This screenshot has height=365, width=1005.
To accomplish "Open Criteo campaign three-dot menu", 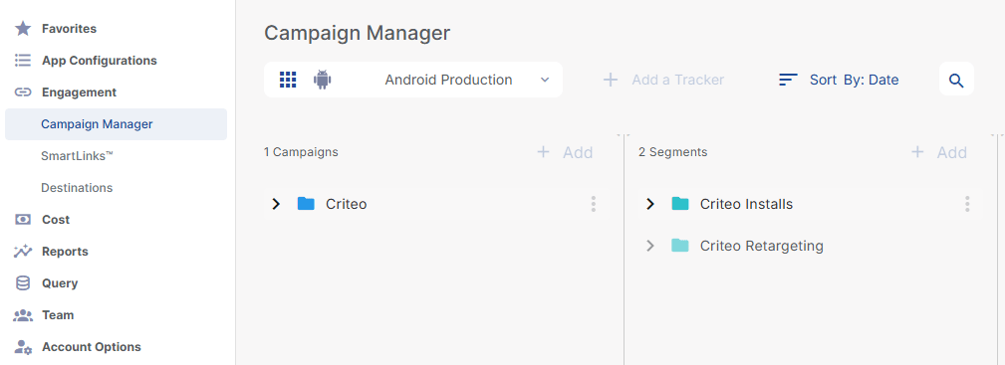I will pyautogui.click(x=594, y=204).
